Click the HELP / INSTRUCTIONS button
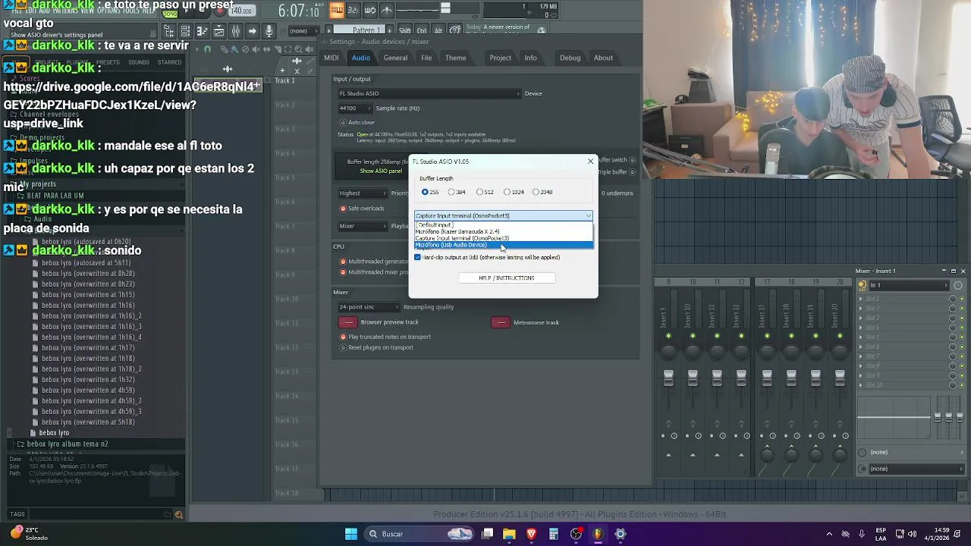 pyautogui.click(x=507, y=278)
